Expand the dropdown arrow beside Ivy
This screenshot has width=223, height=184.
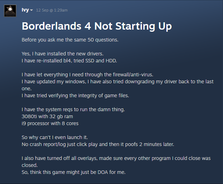tap(32, 10)
